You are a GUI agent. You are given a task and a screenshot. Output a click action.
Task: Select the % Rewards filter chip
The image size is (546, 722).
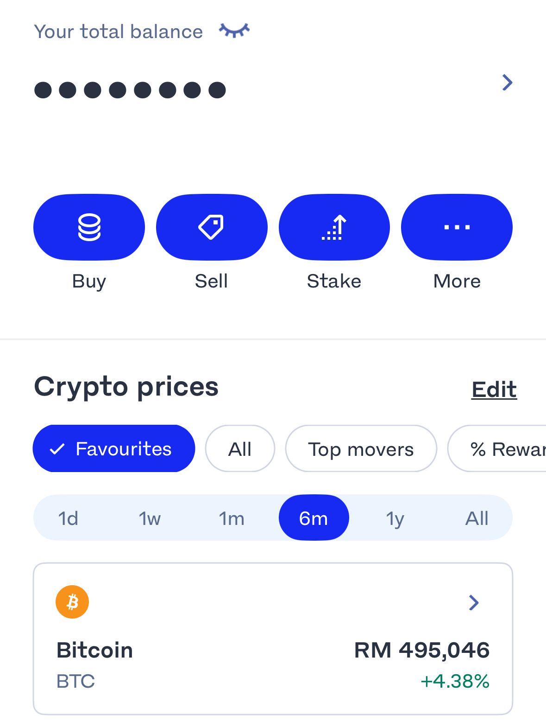coord(497,448)
